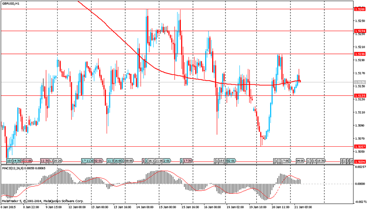The width and height of the screenshot is (369, 211).
Task: Open the 17:30 pink calendar event marker
Action: click(187, 161)
